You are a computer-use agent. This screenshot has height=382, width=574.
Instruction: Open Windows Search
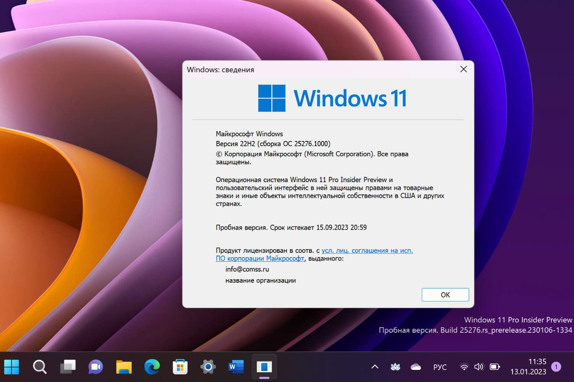tap(40, 367)
